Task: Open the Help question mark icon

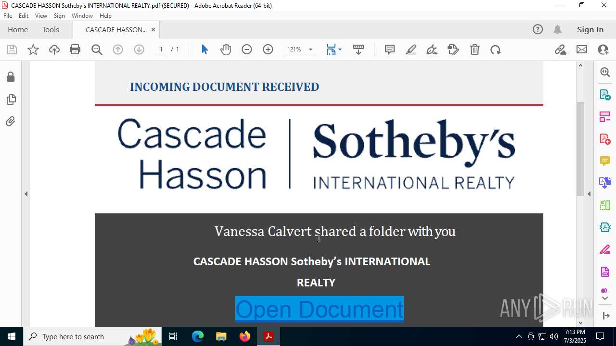Action: tap(538, 29)
